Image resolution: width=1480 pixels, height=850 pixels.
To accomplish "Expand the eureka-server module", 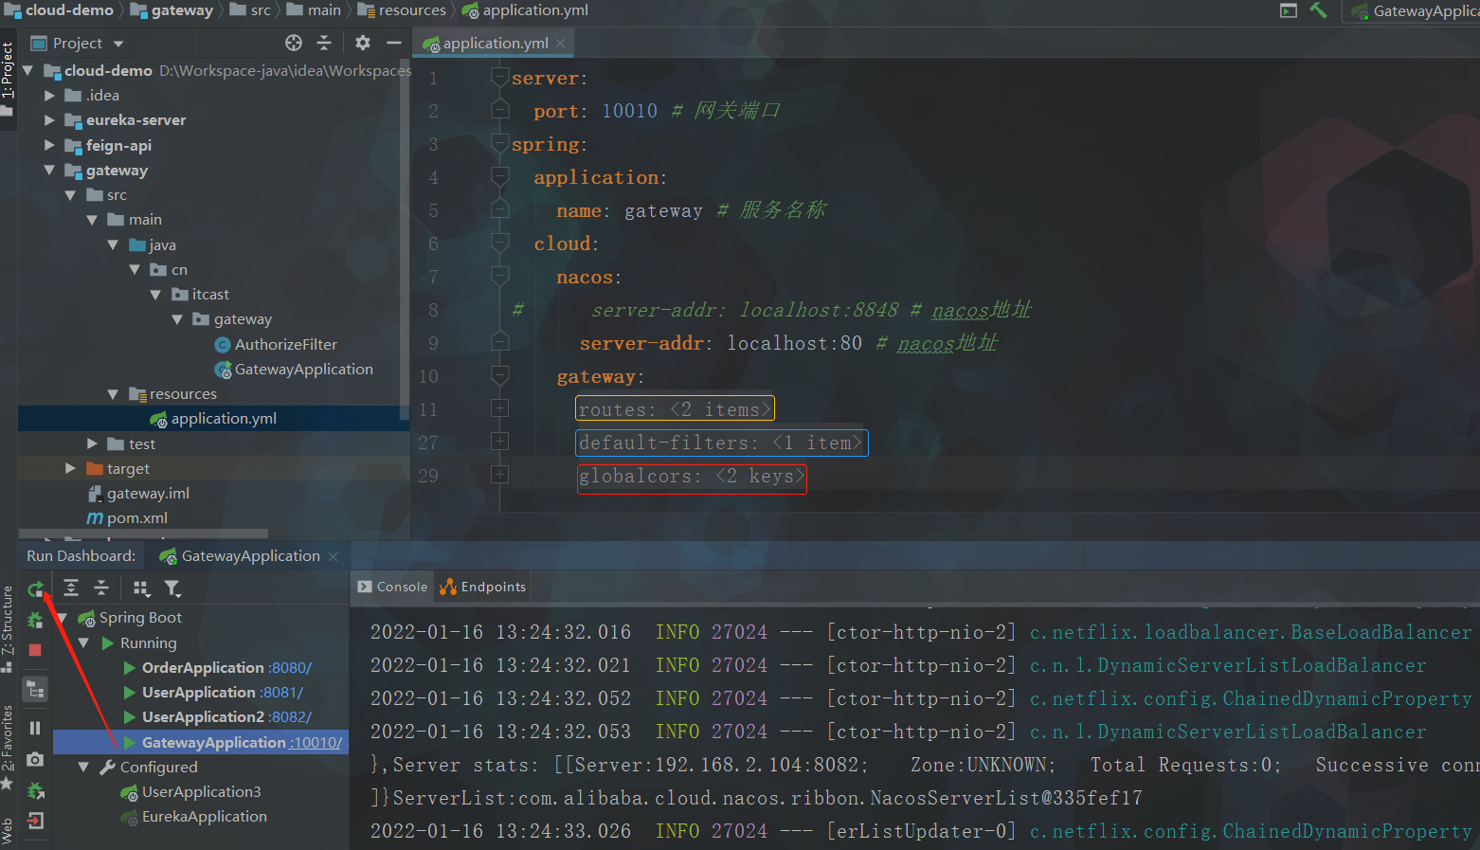I will [x=49, y=119].
